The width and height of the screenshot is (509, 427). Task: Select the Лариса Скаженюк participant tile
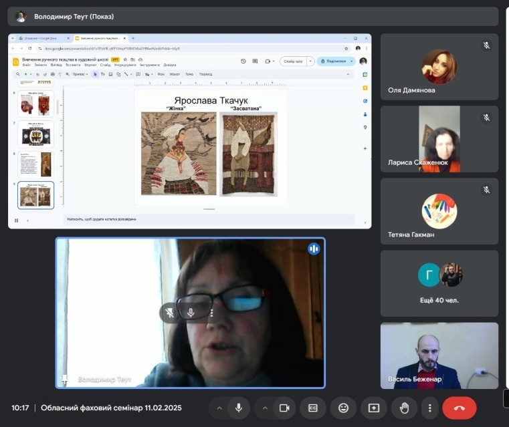coord(439,139)
